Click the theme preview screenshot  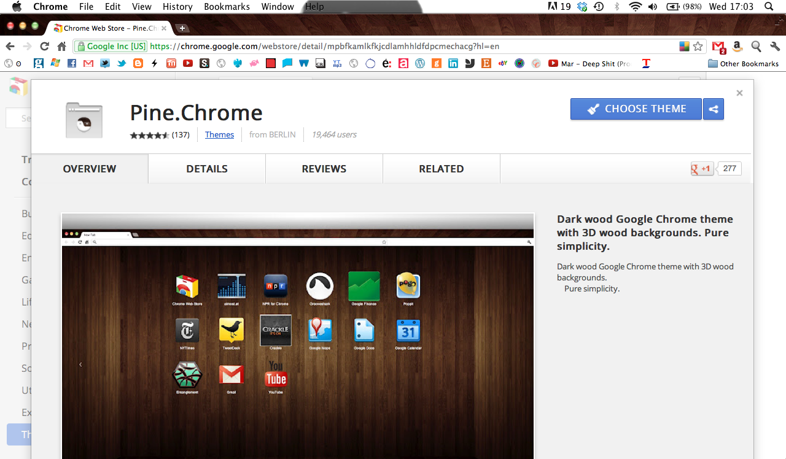[298, 336]
